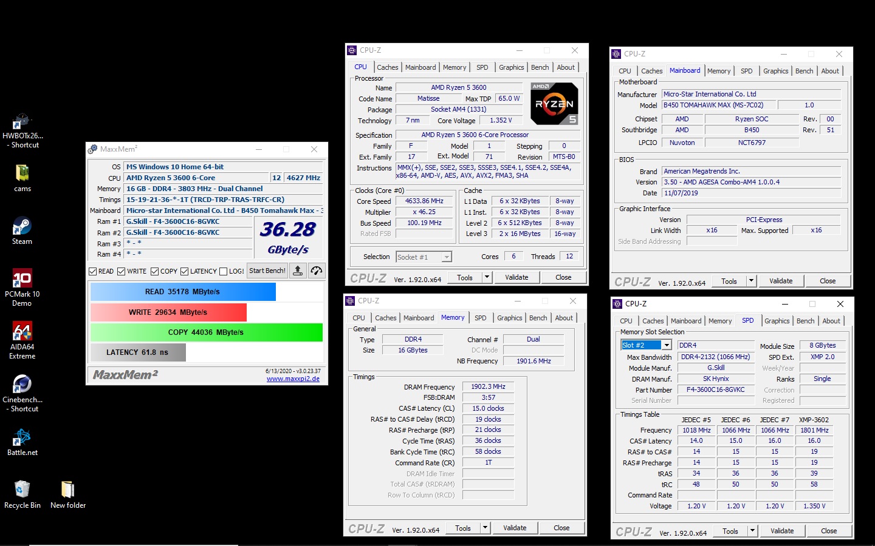The height and width of the screenshot is (546, 875).
Task: Toggle the COPY checkbox in MaxxMem
Action: tap(155, 271)
